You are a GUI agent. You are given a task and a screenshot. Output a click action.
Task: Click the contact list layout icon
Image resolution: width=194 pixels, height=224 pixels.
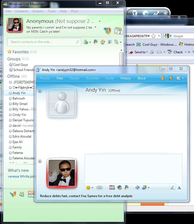(110, 42)
